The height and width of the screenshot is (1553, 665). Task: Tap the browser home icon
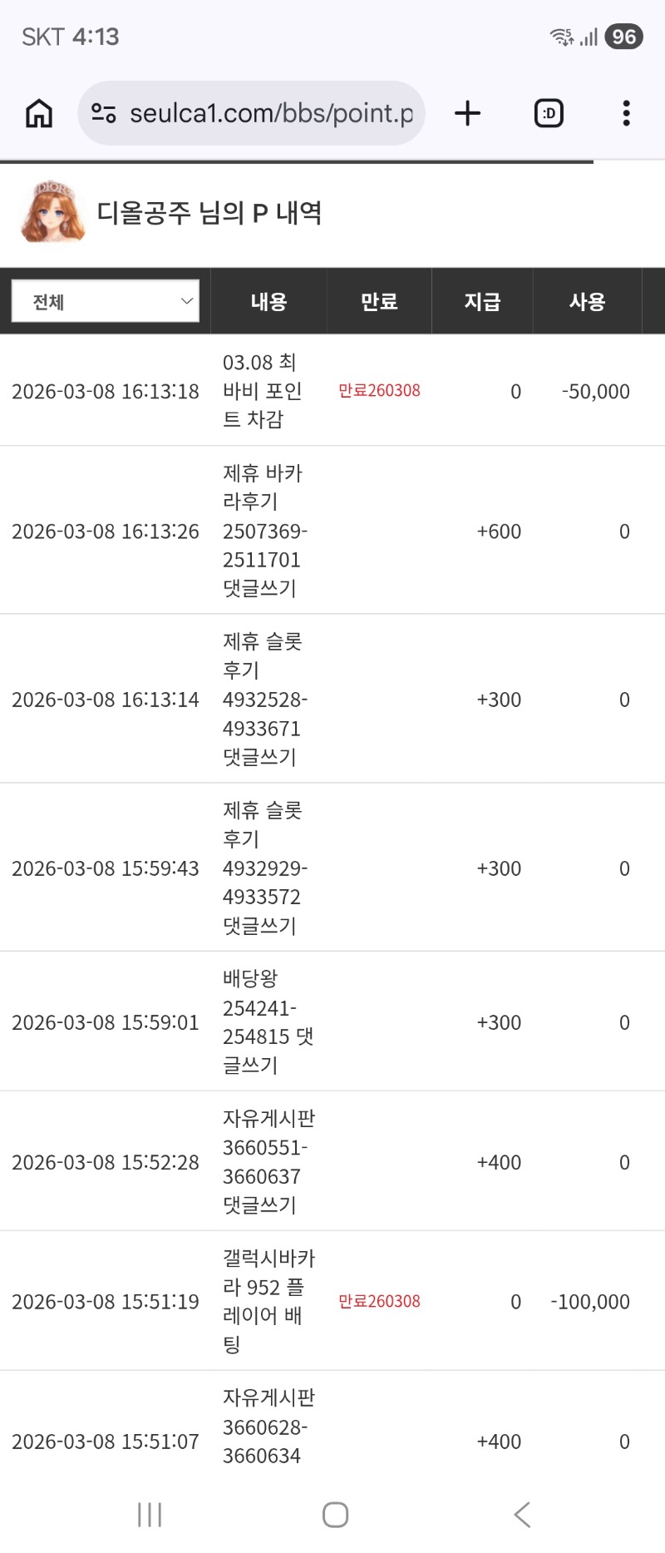[39, 113]
